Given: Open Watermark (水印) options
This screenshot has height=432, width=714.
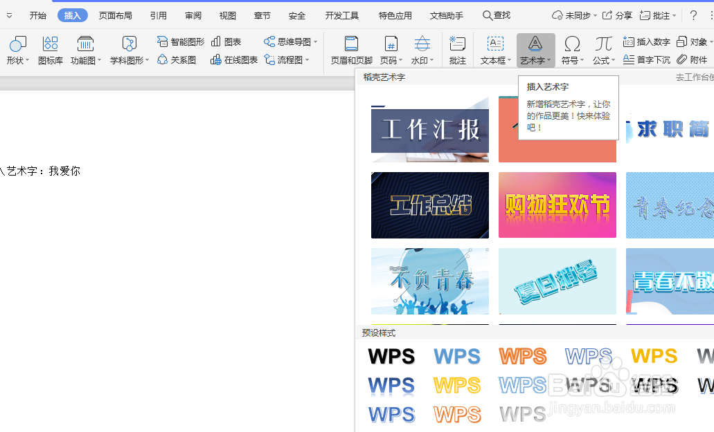Looking at the screenshot, I should (422, 50).
